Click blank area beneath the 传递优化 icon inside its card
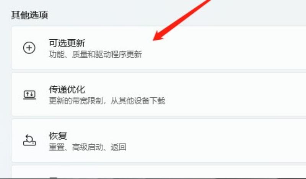This screenshot has height=179, width=306. [x=29, y=108]
